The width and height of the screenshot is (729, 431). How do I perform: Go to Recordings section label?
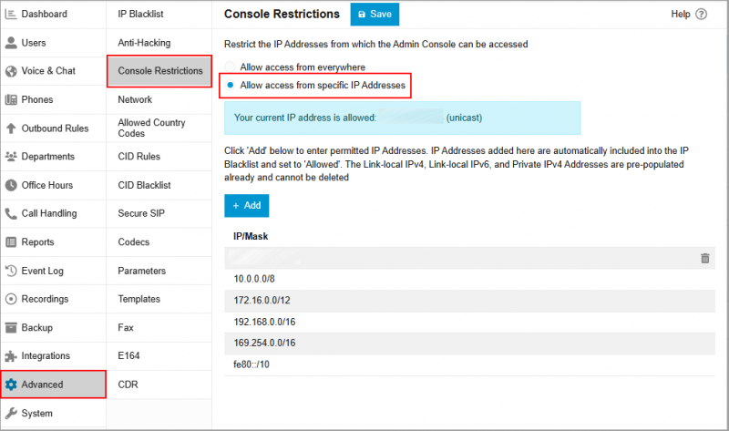pyautogui.click(x=45, y=299)
